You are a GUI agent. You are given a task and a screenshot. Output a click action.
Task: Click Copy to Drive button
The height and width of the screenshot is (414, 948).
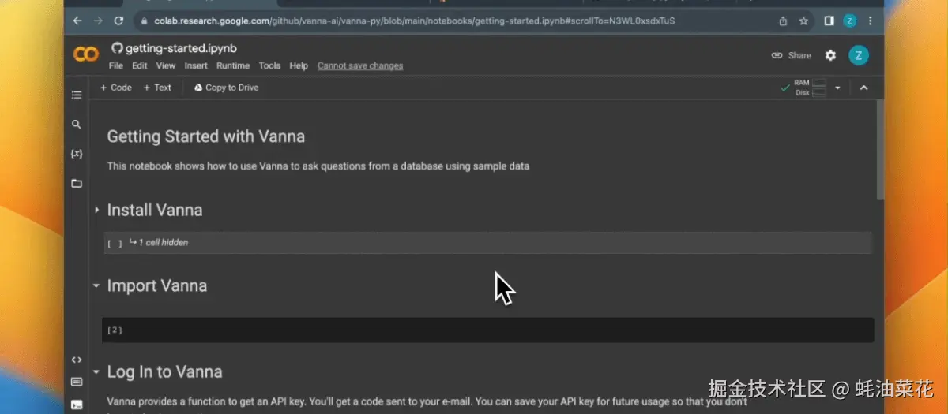(x=226, y=88)
